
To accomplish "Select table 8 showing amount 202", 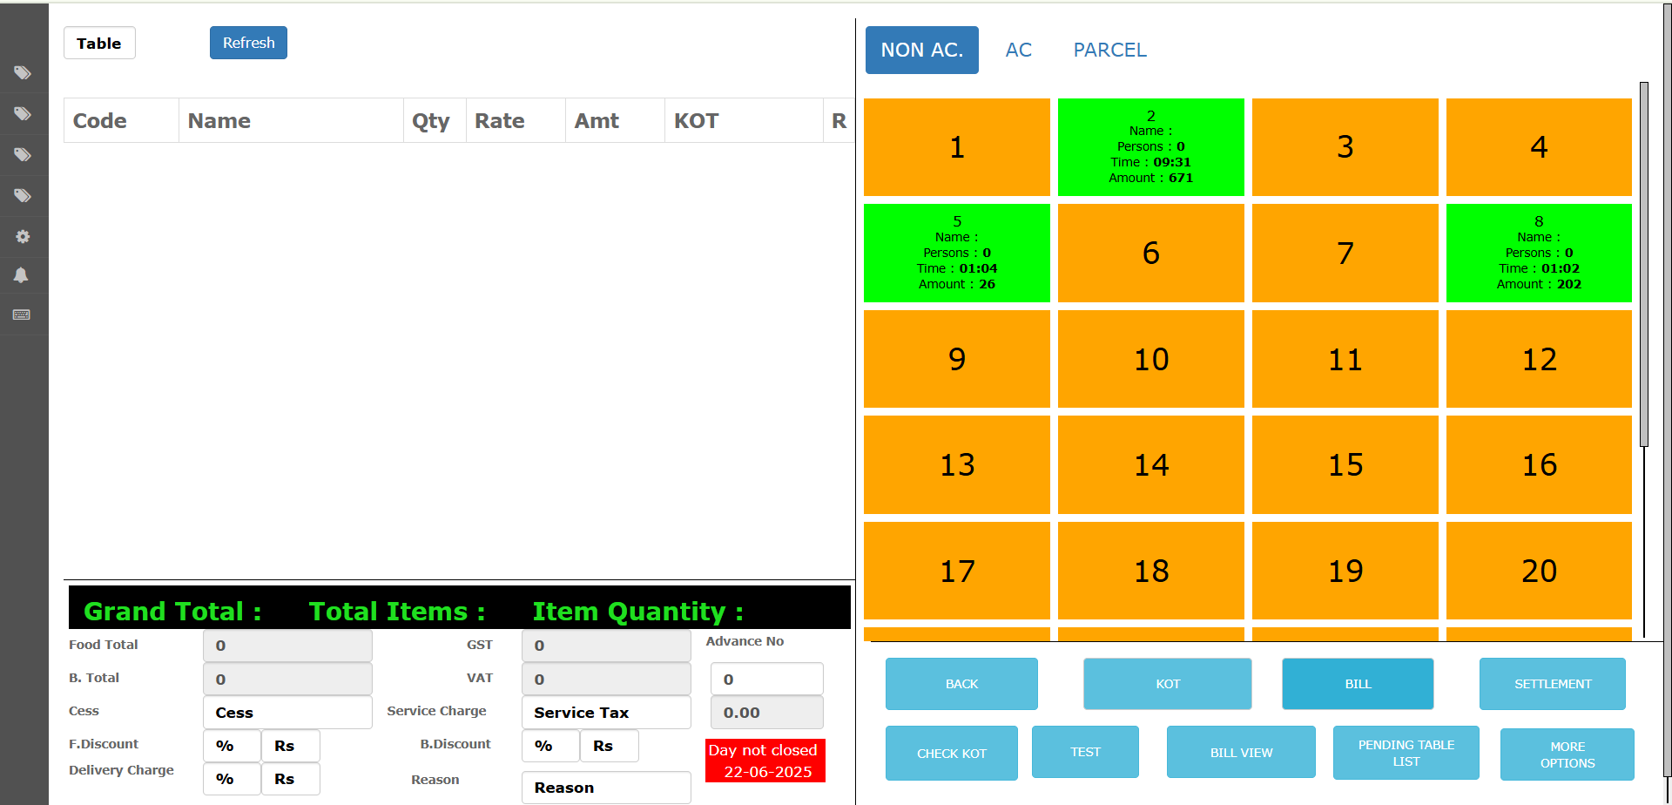I will 1539,254.
